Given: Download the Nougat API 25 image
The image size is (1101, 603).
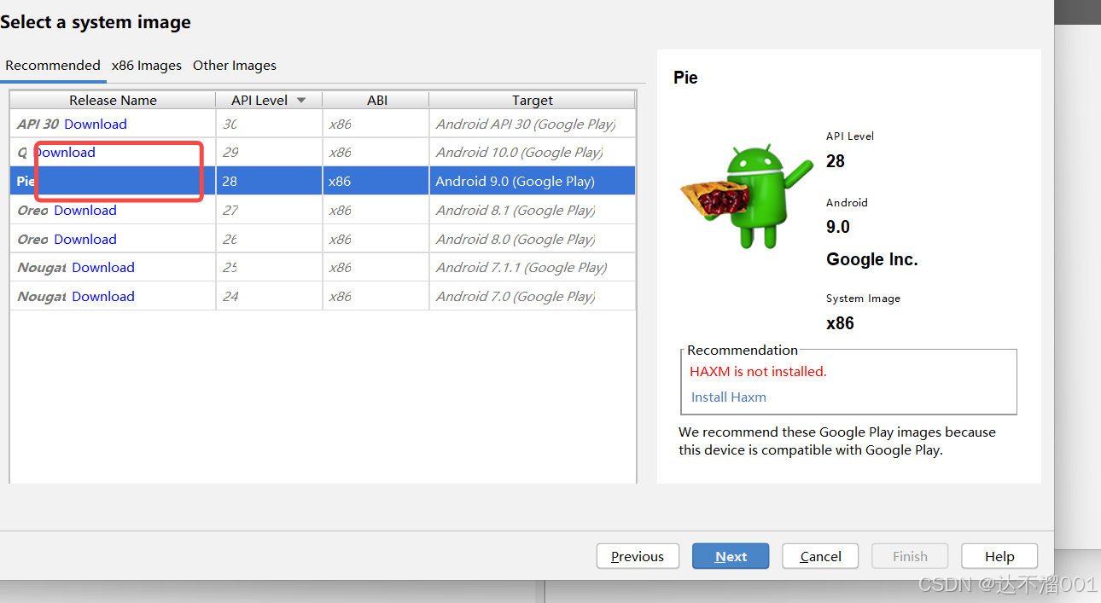Looking at the screenshot, I should 103,267.
